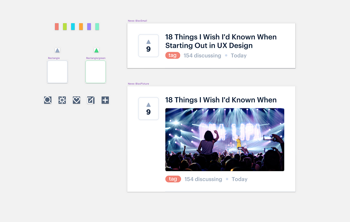Click the search magnifier icon
Screen dimensions: 350x222
[x=48, y=100]
